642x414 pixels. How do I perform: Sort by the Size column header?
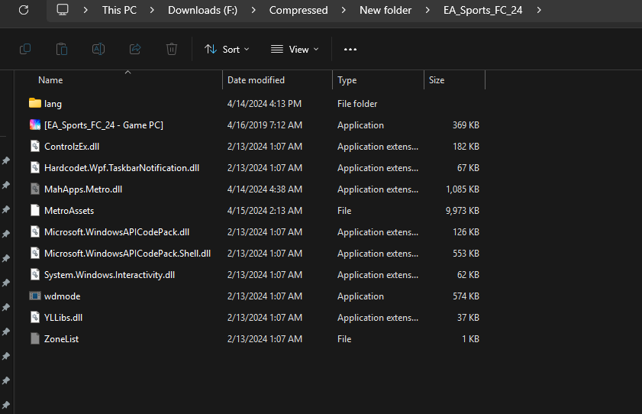[437, 80]
